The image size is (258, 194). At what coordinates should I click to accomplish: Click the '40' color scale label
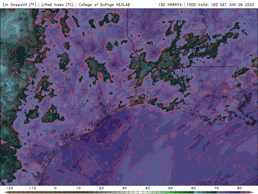point(147,188)
